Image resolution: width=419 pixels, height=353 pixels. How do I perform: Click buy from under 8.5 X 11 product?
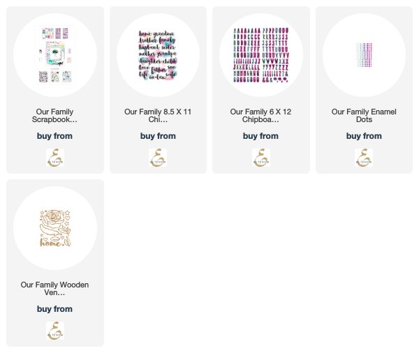pos(158,136)
